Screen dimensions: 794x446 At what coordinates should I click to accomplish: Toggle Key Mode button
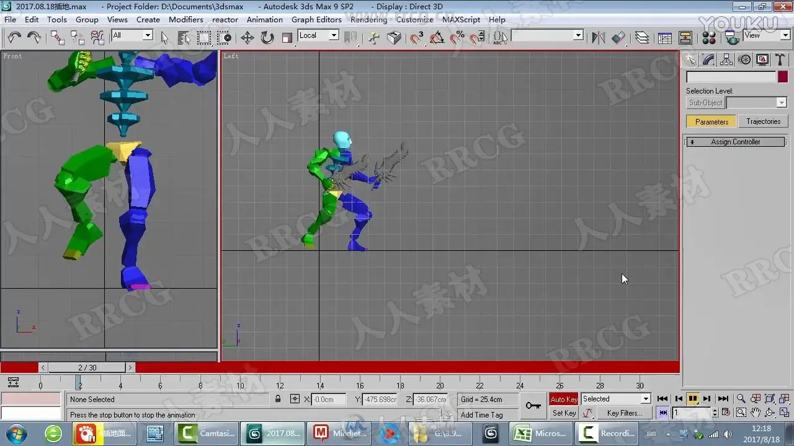(663, 413)
